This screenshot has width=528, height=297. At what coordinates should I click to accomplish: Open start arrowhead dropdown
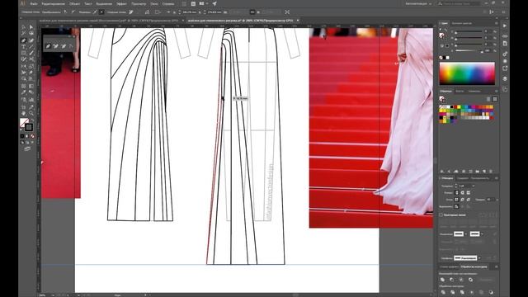[465, 233]
